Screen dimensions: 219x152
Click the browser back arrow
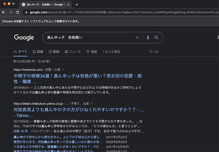point(3,12)
